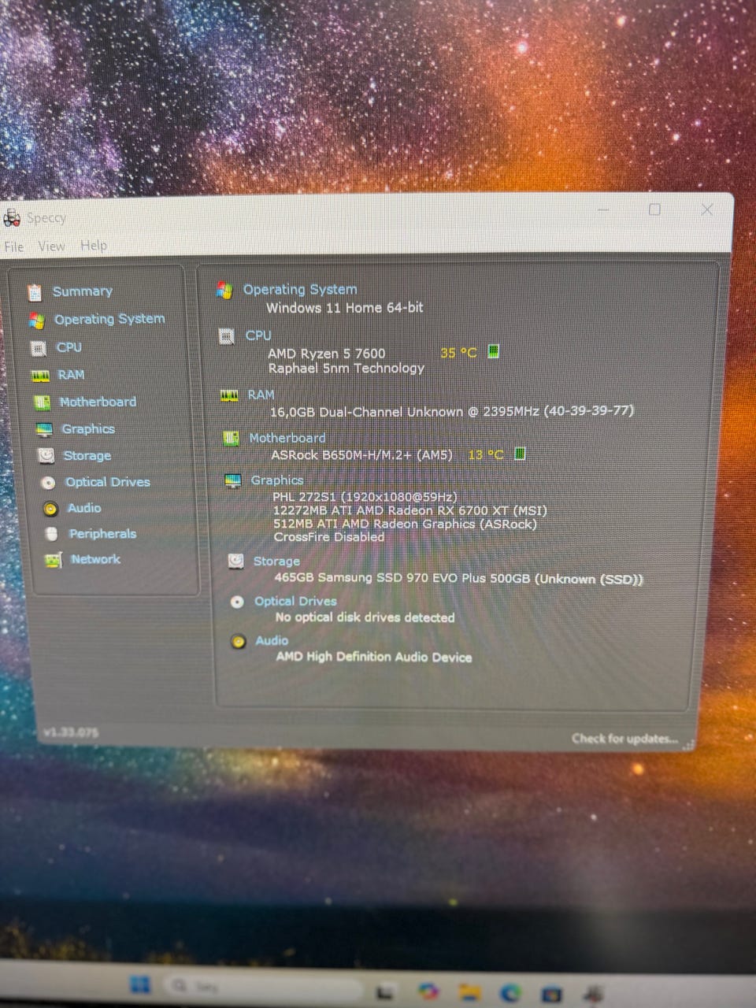Open the Windows Start menu
Image resolution: width=756 pixels, height=1008 pixels.
(x=140, y=984)
